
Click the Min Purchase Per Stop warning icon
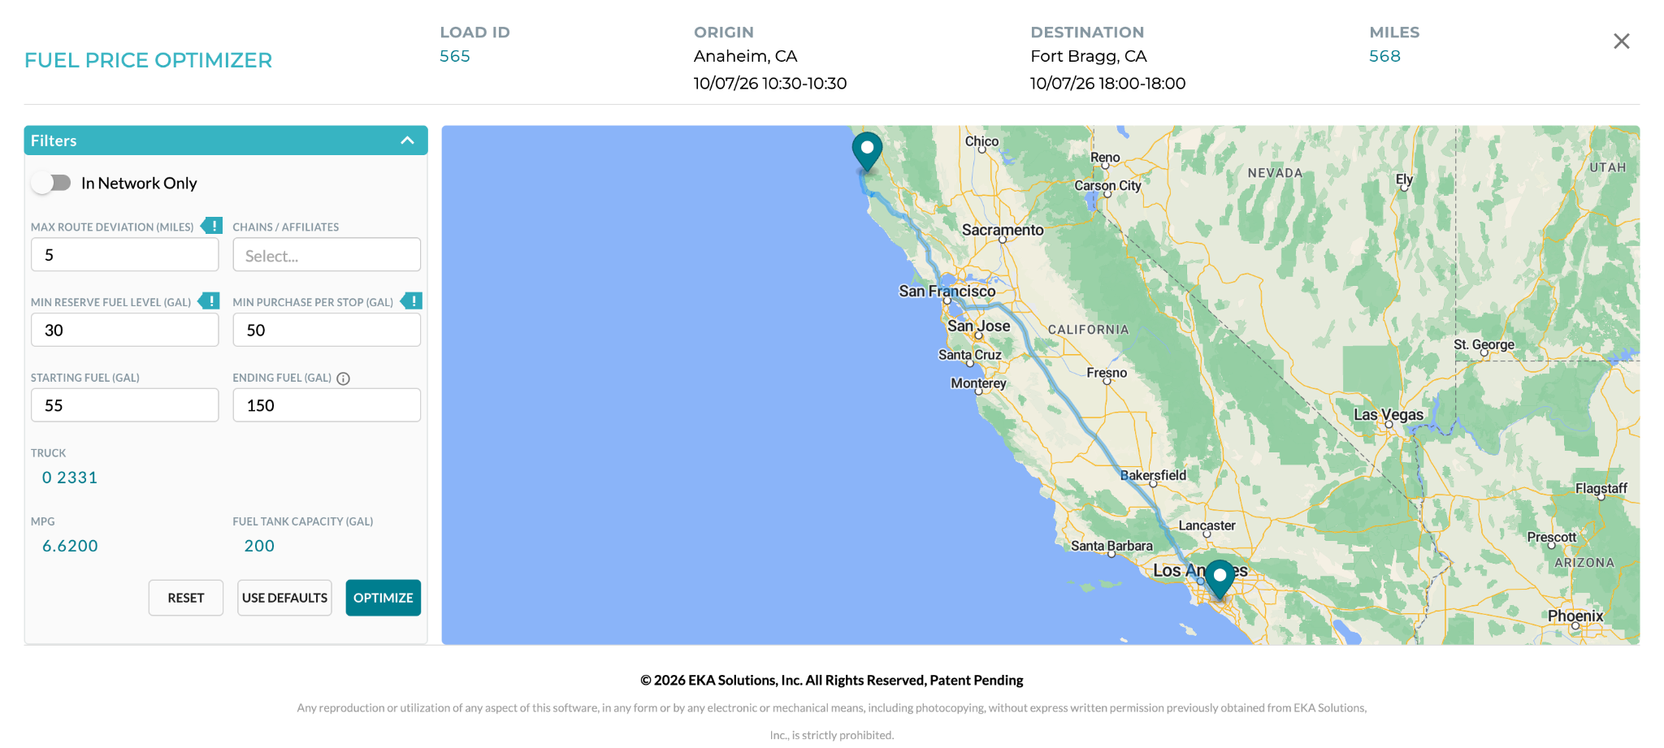(412, 301)
